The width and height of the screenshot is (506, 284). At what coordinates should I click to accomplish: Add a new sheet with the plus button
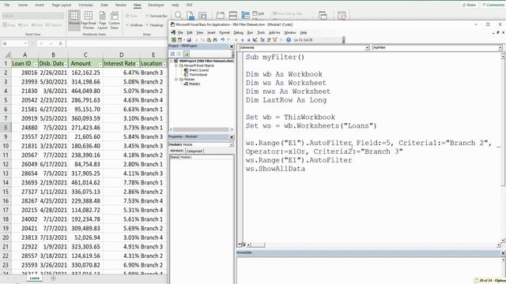(53, 278)
